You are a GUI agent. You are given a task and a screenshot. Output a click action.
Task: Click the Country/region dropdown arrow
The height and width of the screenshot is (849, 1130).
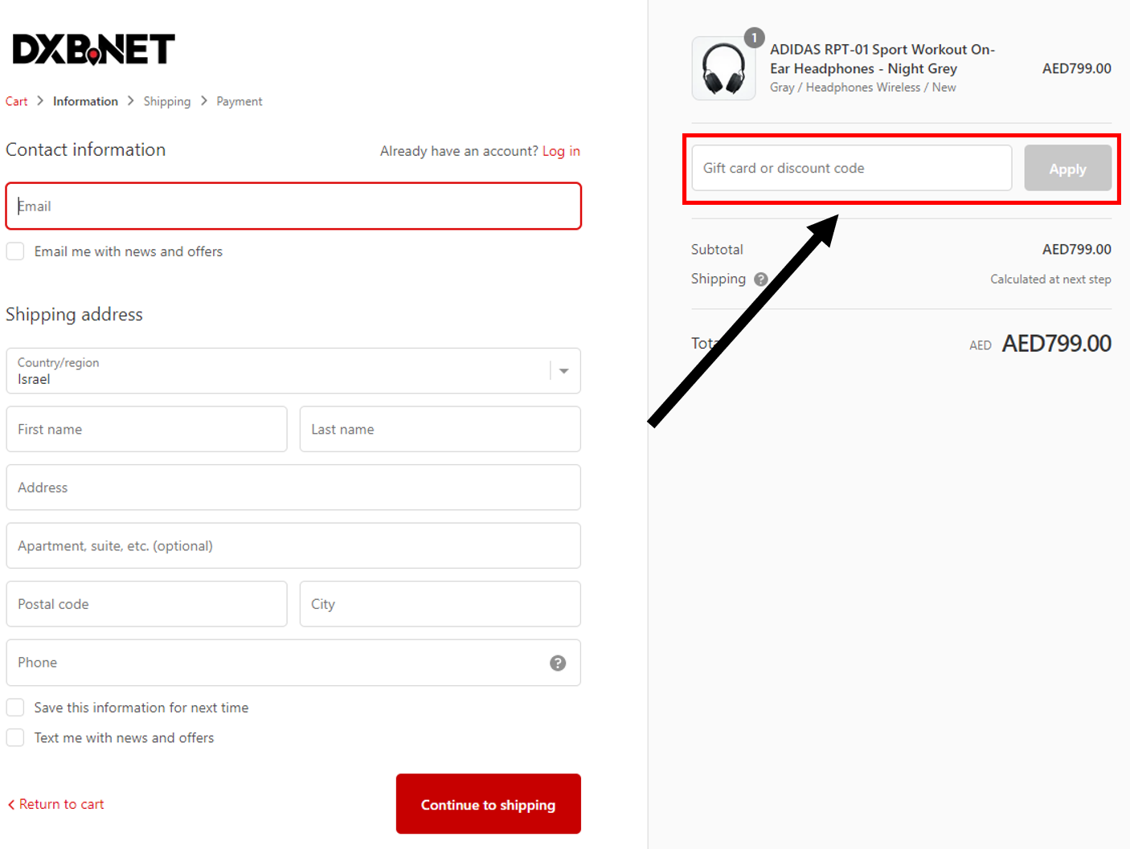(x=562, y=371)
